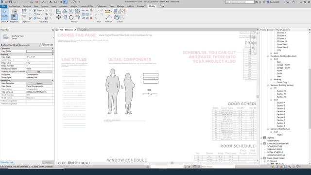Viewport: 311px width, 175px height.
Task: Click the Properties help link
Action: click(7, 162)
